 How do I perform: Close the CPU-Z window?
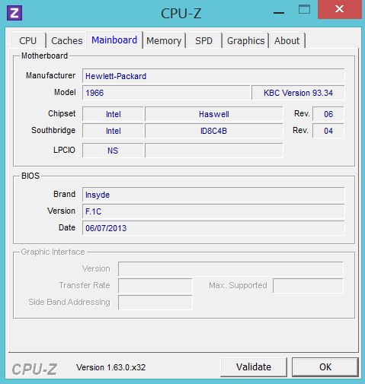(340, 9)
